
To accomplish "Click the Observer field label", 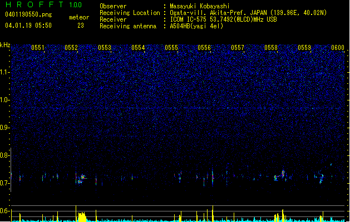I will (113, 6).
